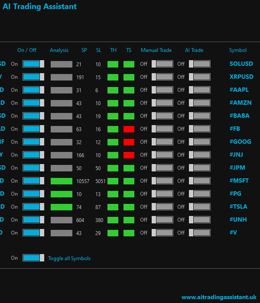Select the SOLUSD symbol
This screenshot has width=260, height=303.
[241, 64]
